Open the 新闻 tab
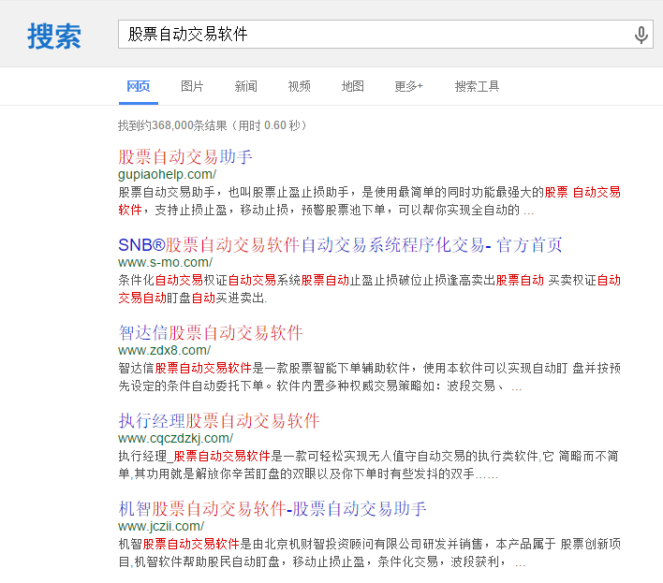The width and height of the screenshot is (663, 583). click(245, 86)
